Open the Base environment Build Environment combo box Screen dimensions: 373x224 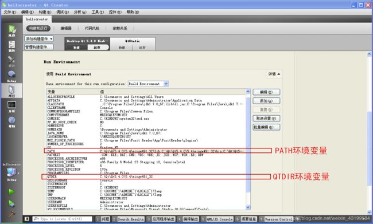(148, 84)
